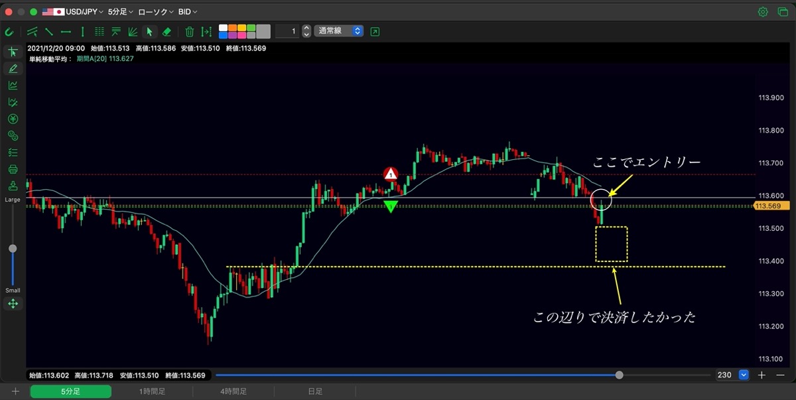Open chart settings gear icon
Screen dimensions: 796x400
coord(763,12)
